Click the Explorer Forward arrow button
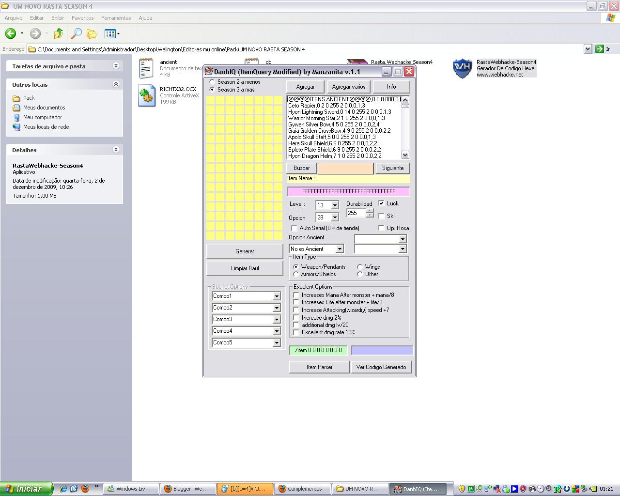The width and height of the screenshot is (620, 496). (x=35, y=33)
